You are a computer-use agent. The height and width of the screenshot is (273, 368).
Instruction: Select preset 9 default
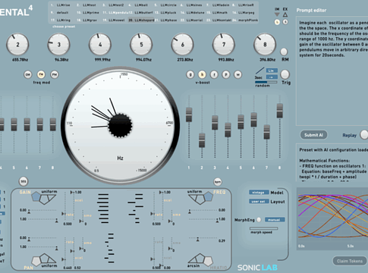[60, 12]
